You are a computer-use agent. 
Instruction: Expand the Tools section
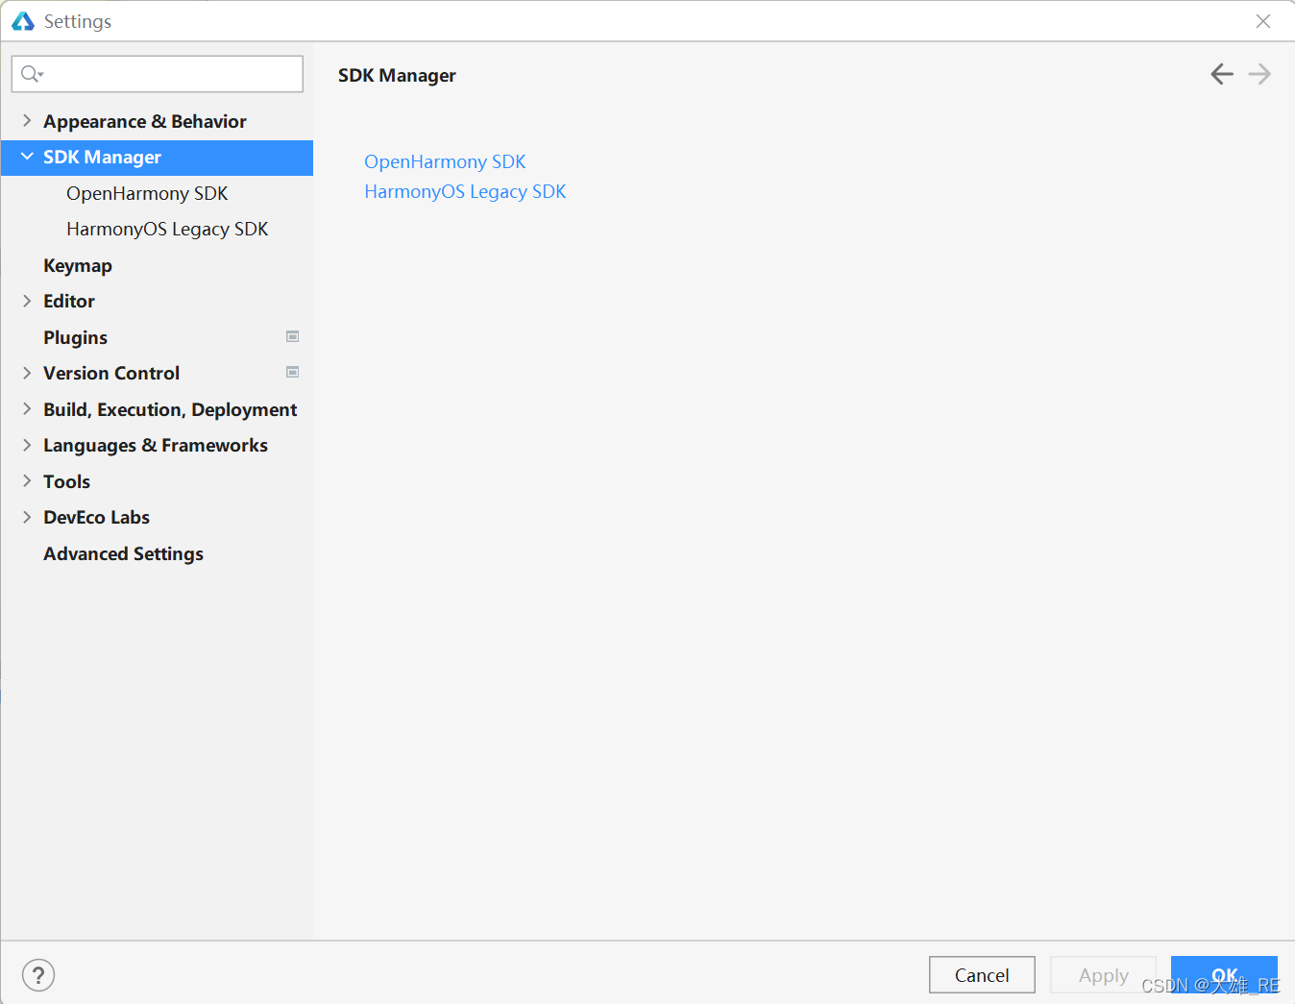27,481
